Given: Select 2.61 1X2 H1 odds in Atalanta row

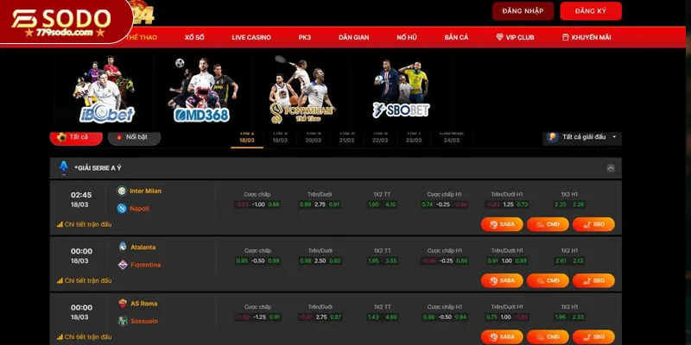Looking at the screenshot, I should click(x=561, y=261).
